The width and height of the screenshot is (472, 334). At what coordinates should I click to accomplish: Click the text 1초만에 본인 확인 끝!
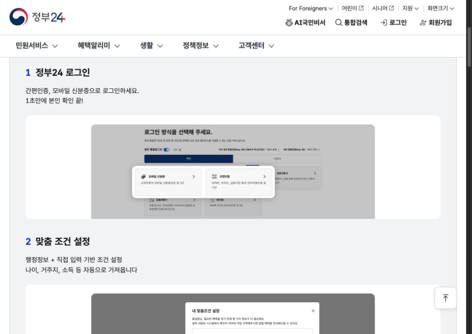click(x=54, y=100)
